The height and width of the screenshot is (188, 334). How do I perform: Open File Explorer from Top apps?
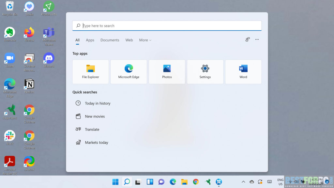pos(91,71)
